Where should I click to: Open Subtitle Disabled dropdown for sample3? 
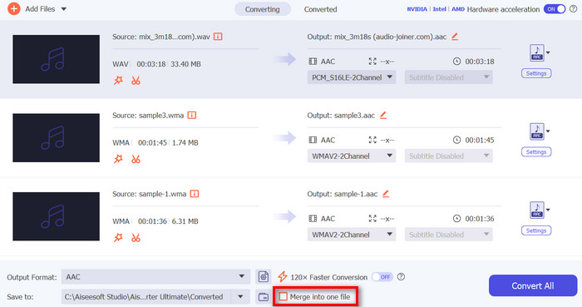tap(449, 156)
